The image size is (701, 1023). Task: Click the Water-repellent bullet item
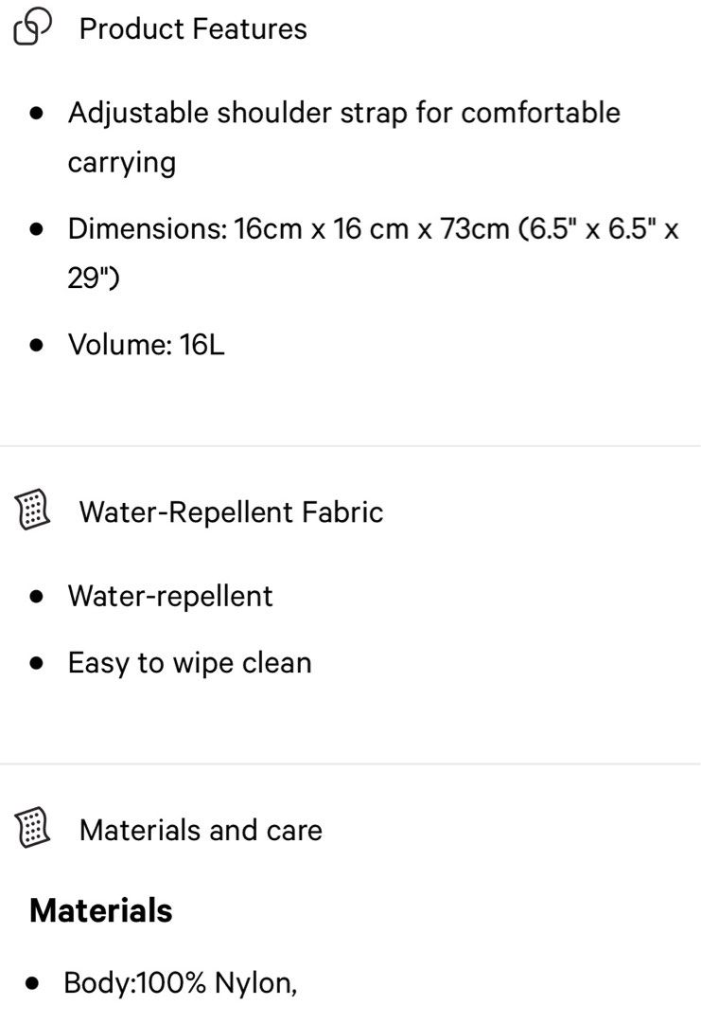[x=170, y=597]
